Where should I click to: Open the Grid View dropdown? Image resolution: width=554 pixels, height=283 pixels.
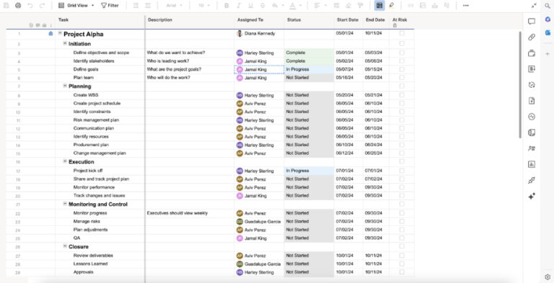point(76,6)
